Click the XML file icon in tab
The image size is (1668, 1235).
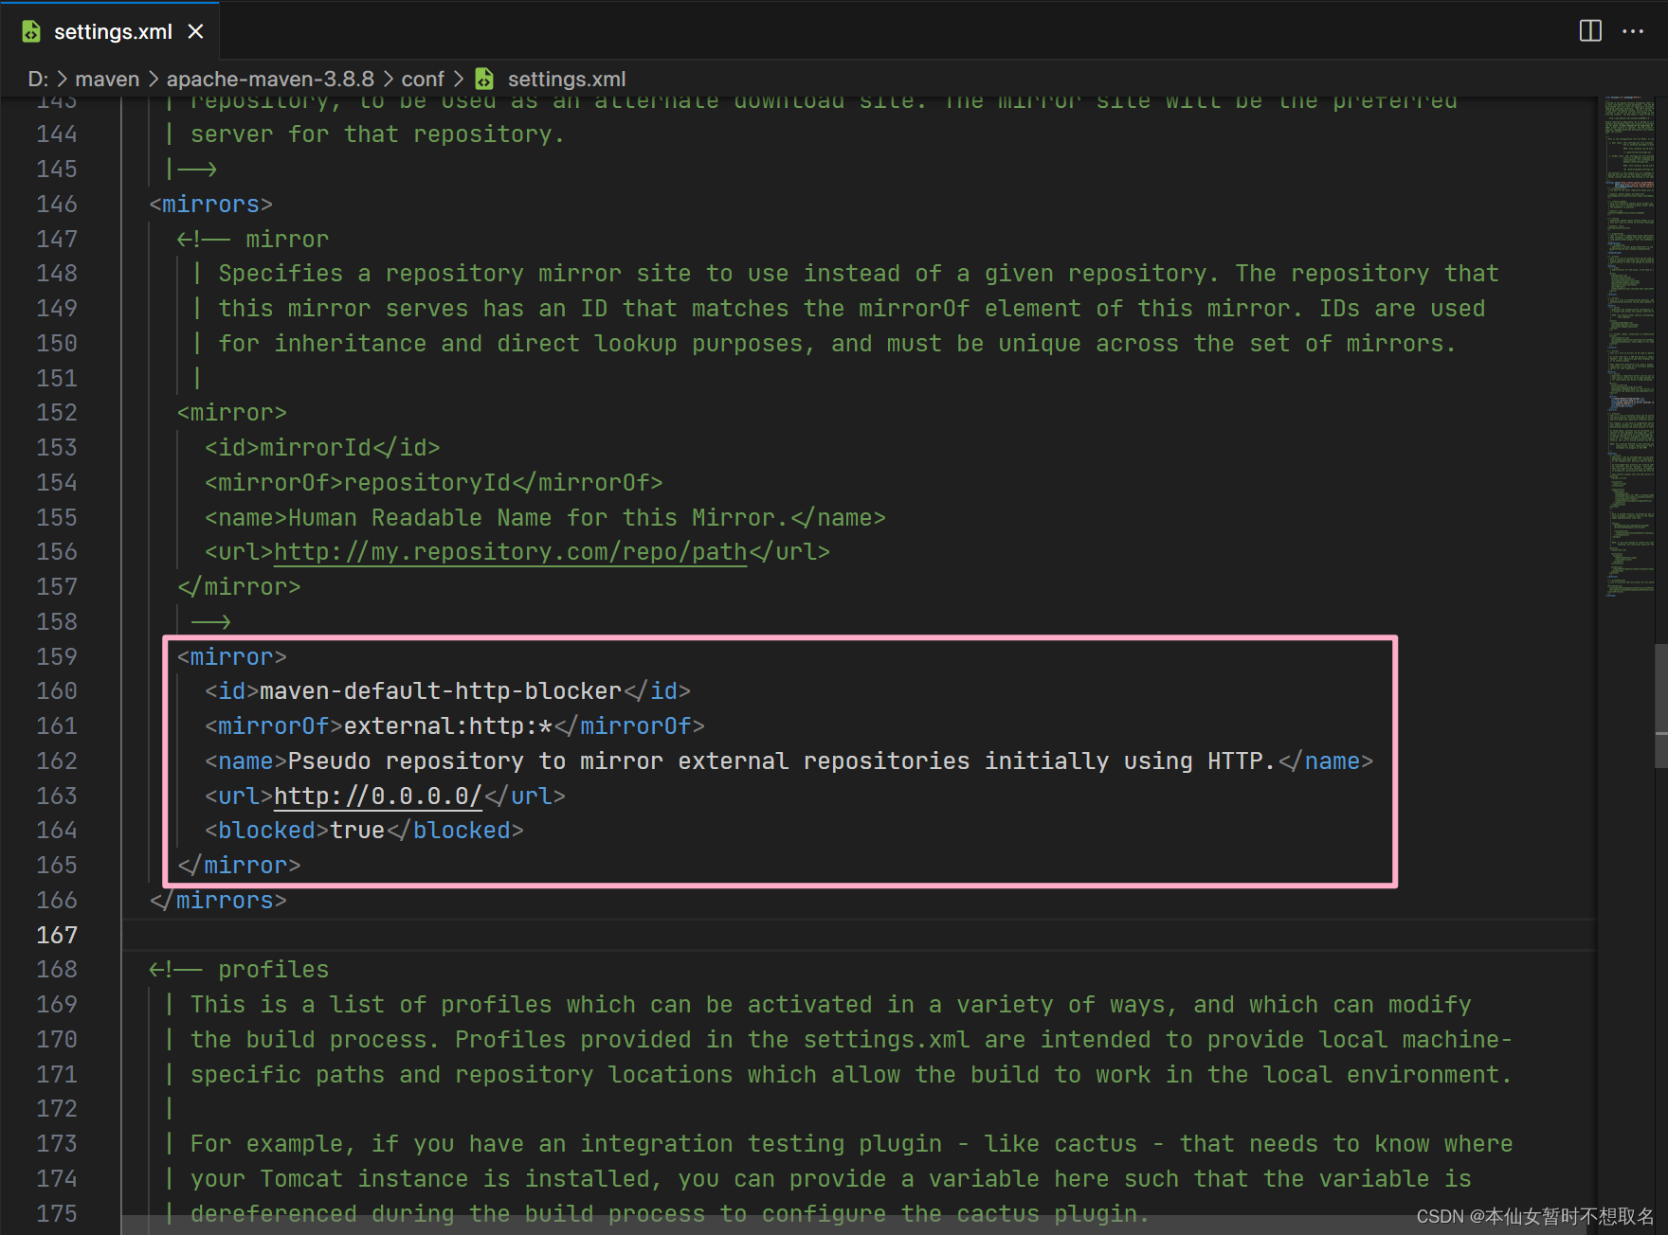tap(31, 32)
